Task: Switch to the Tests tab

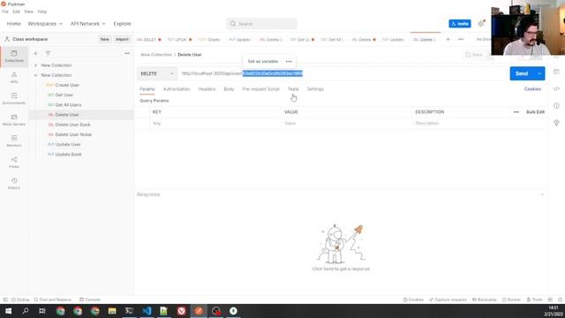Action: pos(293,89)
